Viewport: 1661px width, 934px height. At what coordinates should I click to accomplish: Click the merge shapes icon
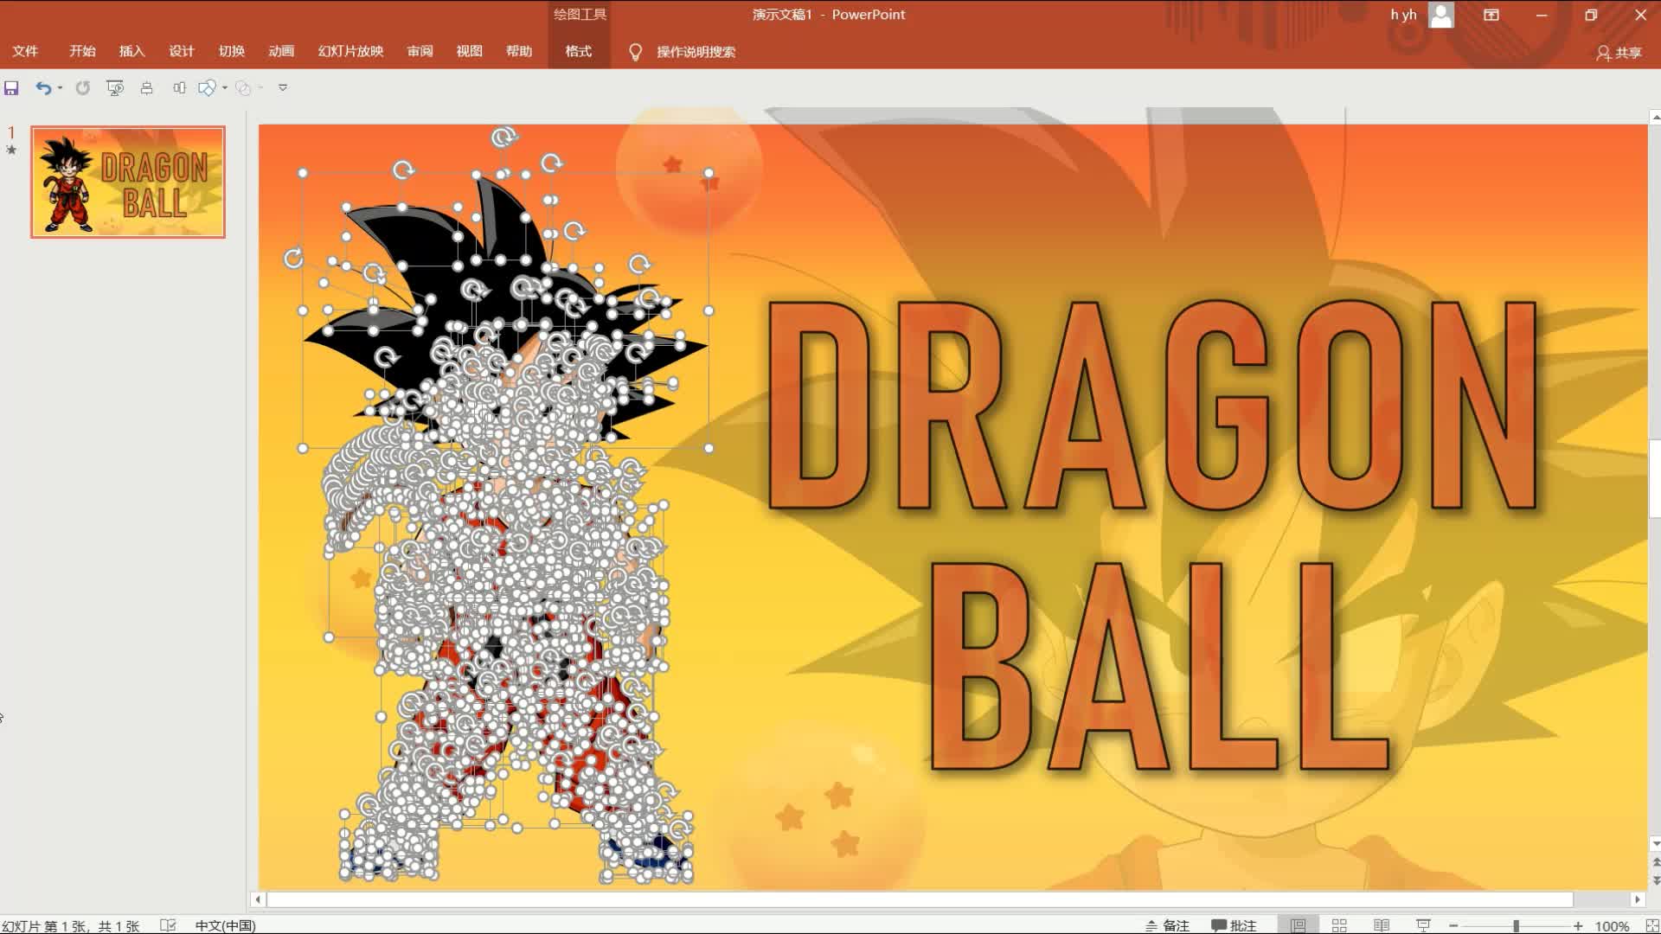[x=207, y=88]
